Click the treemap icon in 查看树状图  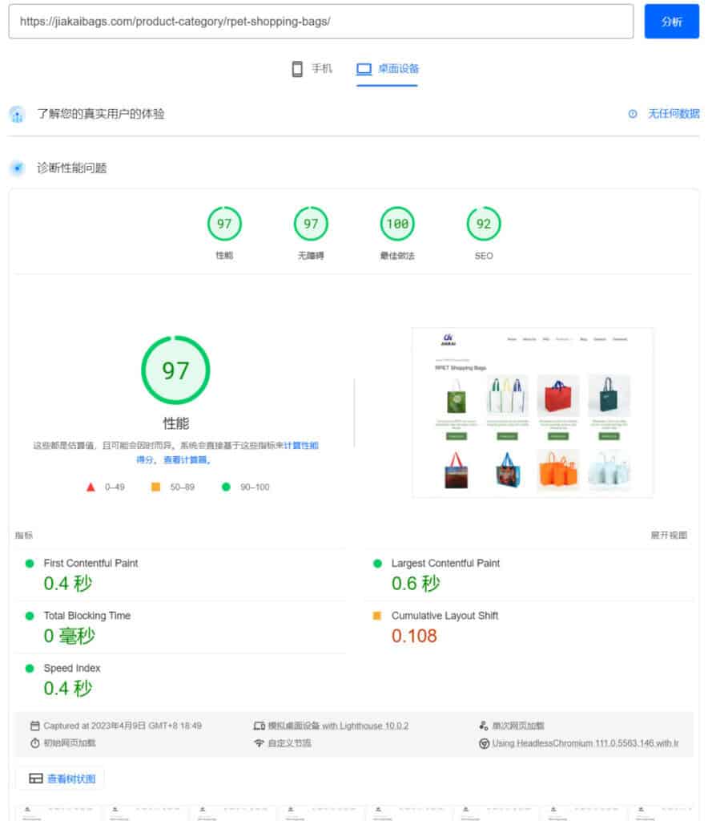[x=36, y=779]
